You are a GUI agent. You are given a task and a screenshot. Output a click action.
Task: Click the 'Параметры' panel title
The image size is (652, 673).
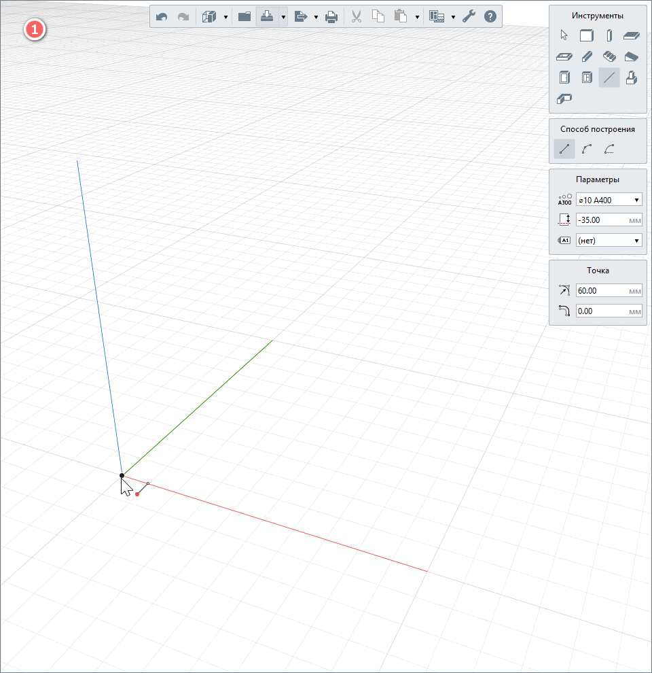point(598,179)
